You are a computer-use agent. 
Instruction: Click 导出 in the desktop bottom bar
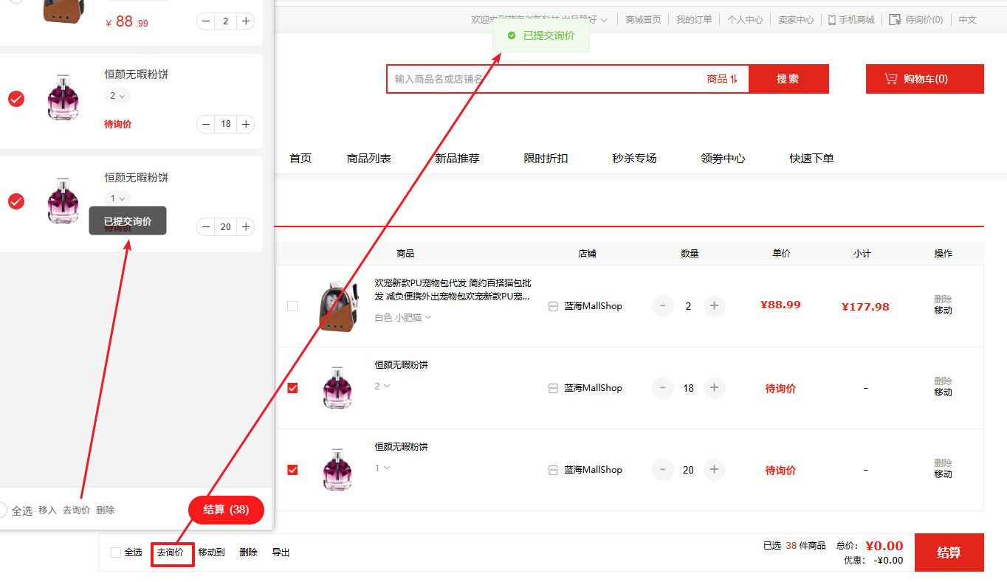281,552
